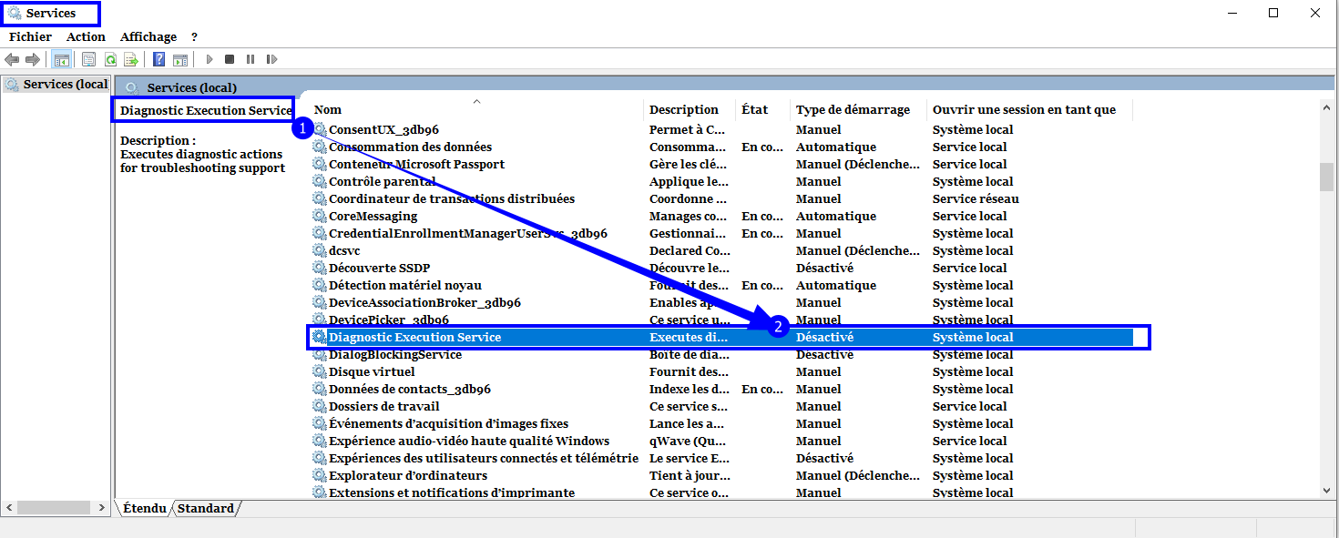Click the Service réseau logon cell
Image resolution: width=1339 pixels, height=538 pixels.
pos(976,198)
